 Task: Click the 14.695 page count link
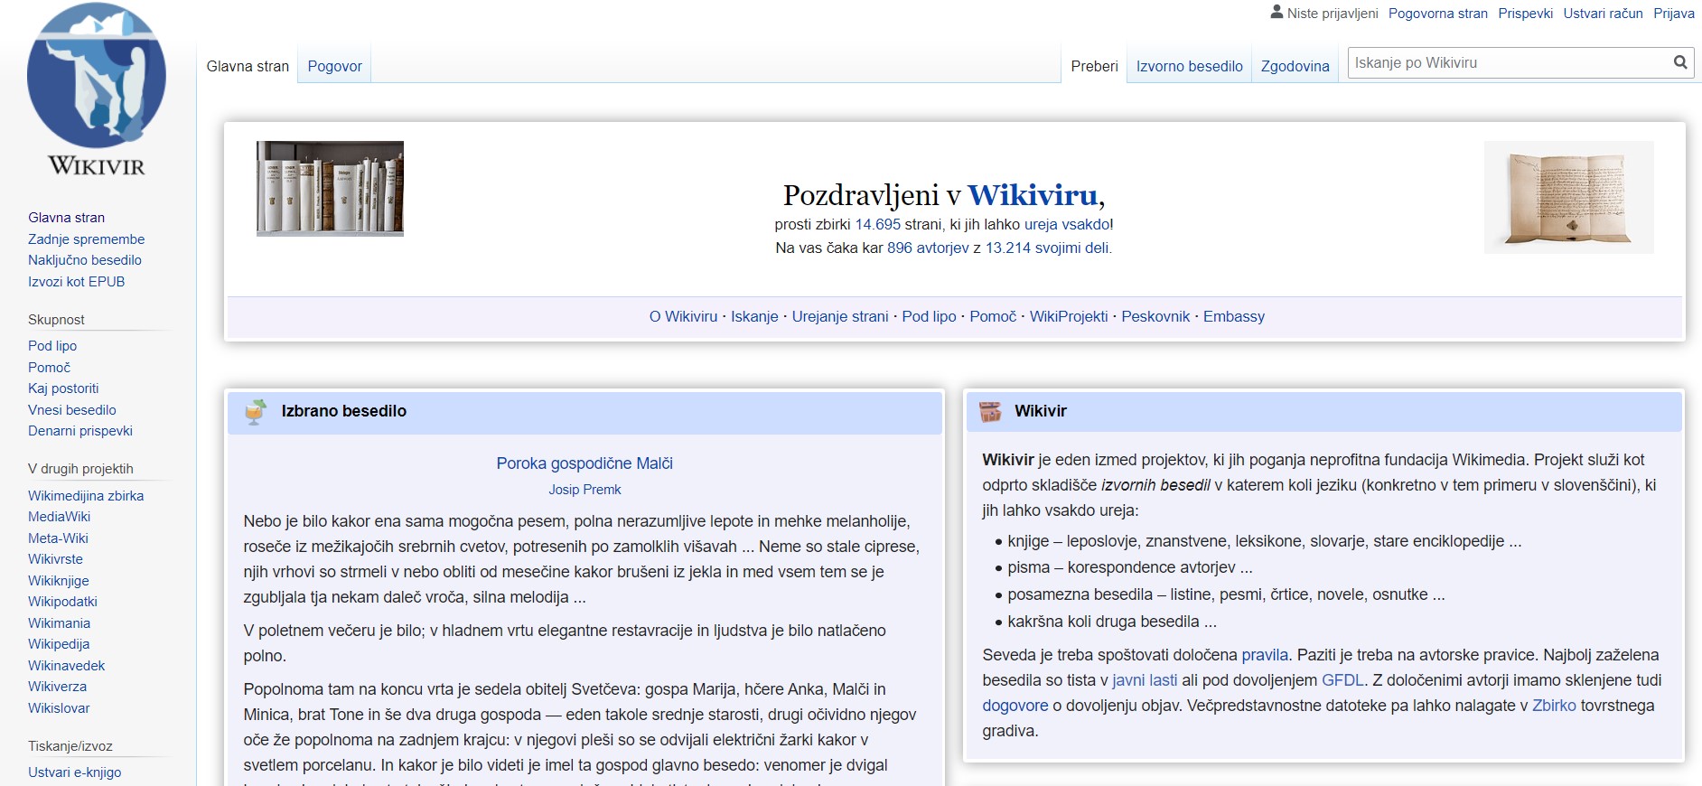pos(877,224)
